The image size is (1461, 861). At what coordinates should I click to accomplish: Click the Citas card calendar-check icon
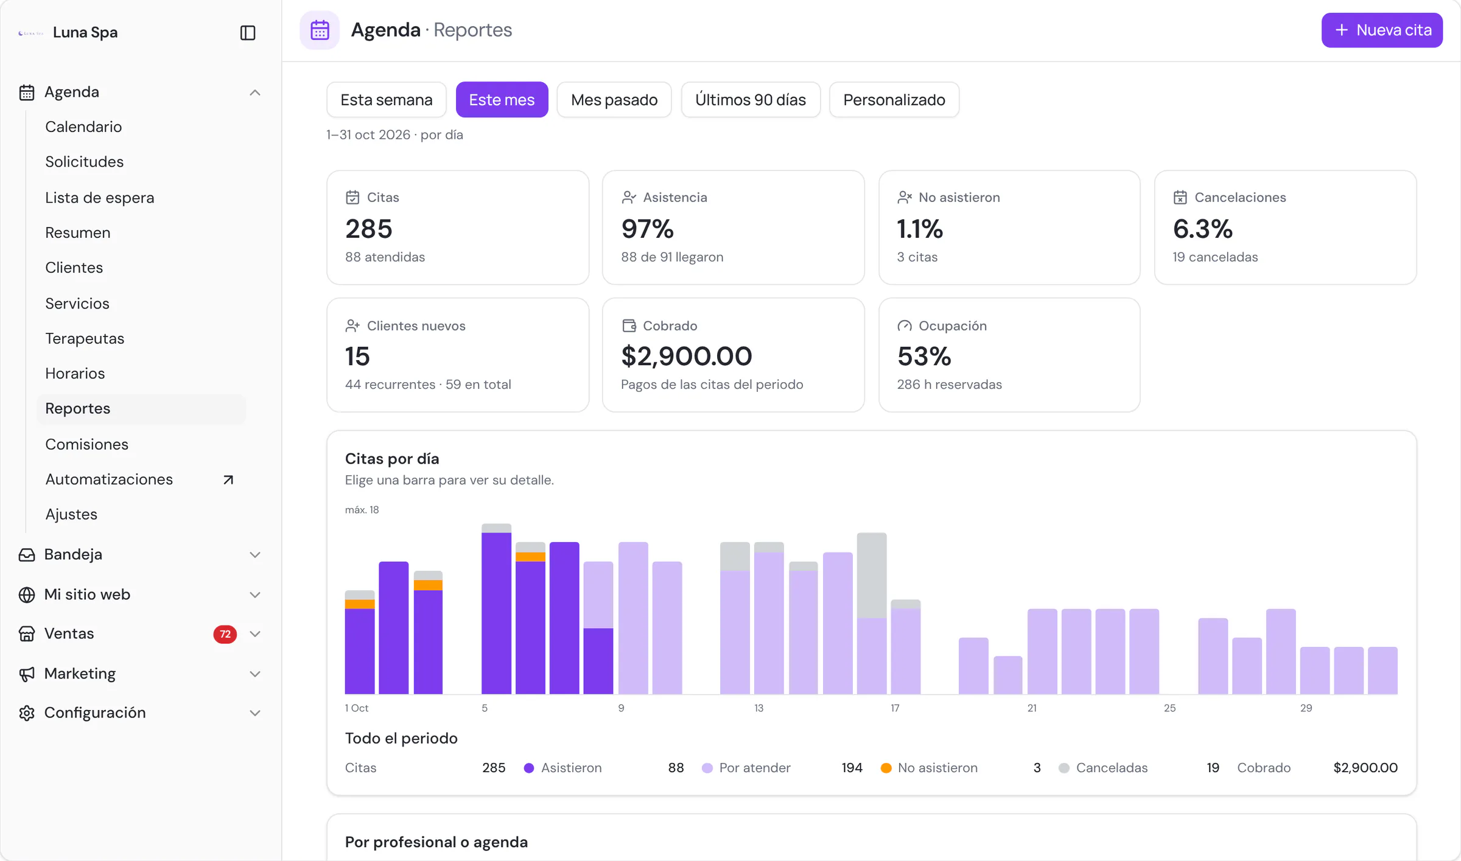[352, 197]
